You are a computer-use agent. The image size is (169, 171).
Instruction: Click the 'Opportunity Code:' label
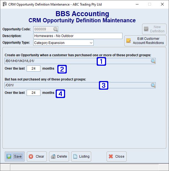(17, 29)
